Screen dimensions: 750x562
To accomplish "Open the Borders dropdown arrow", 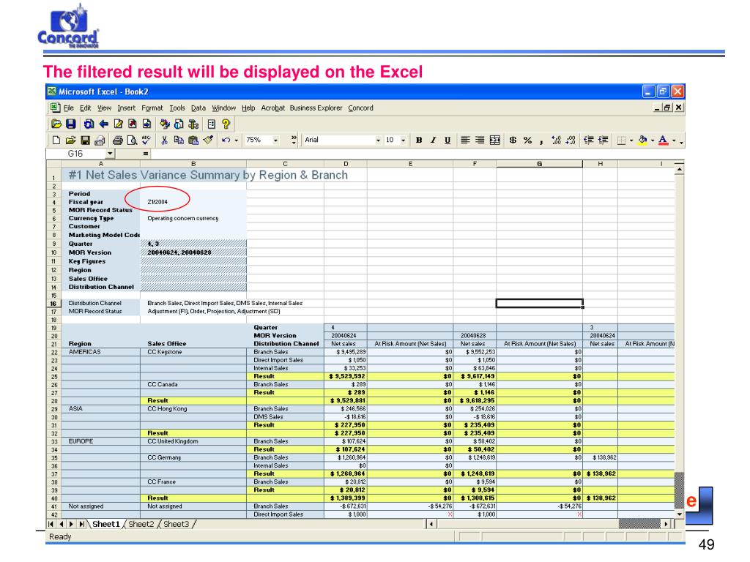I will pyautogui.click(x=631, y=140).
